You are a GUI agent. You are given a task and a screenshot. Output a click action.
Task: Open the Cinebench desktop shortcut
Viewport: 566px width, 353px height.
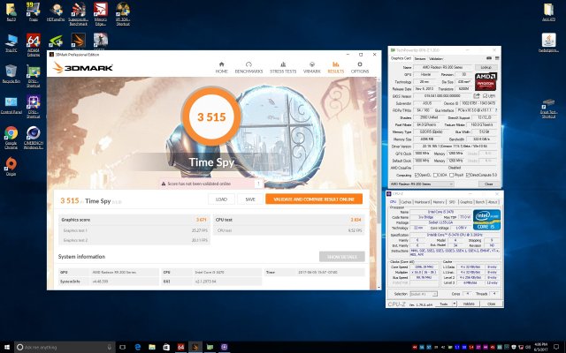click(34, 138)
